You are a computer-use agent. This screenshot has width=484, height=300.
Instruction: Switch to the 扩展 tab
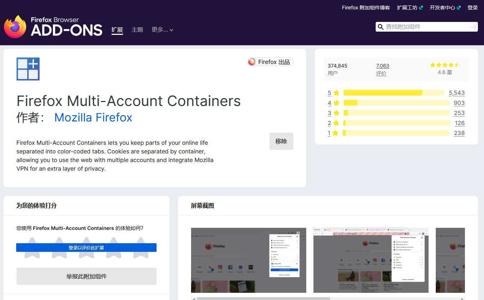coord(117,30)
